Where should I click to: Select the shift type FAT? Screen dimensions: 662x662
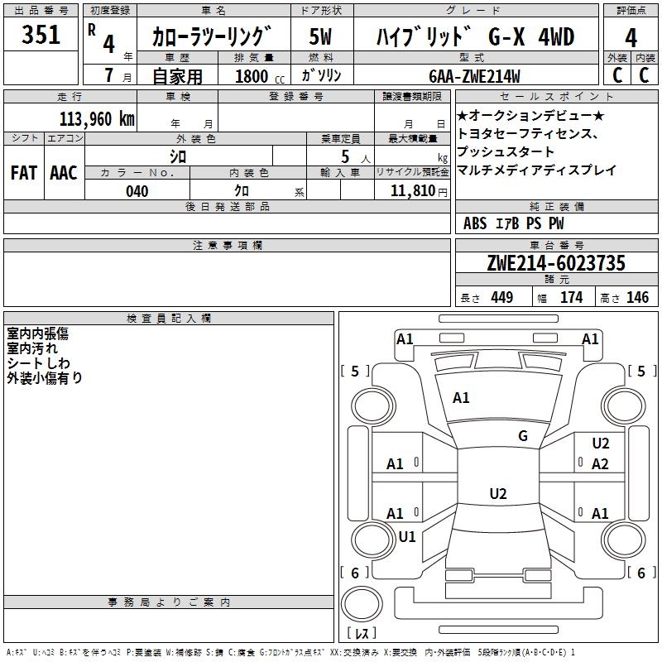[x=24, y=173]
